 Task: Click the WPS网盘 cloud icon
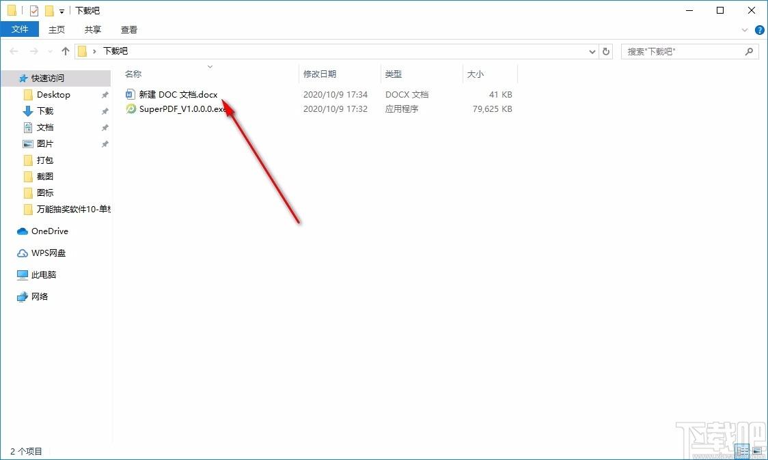click(23, 253)
